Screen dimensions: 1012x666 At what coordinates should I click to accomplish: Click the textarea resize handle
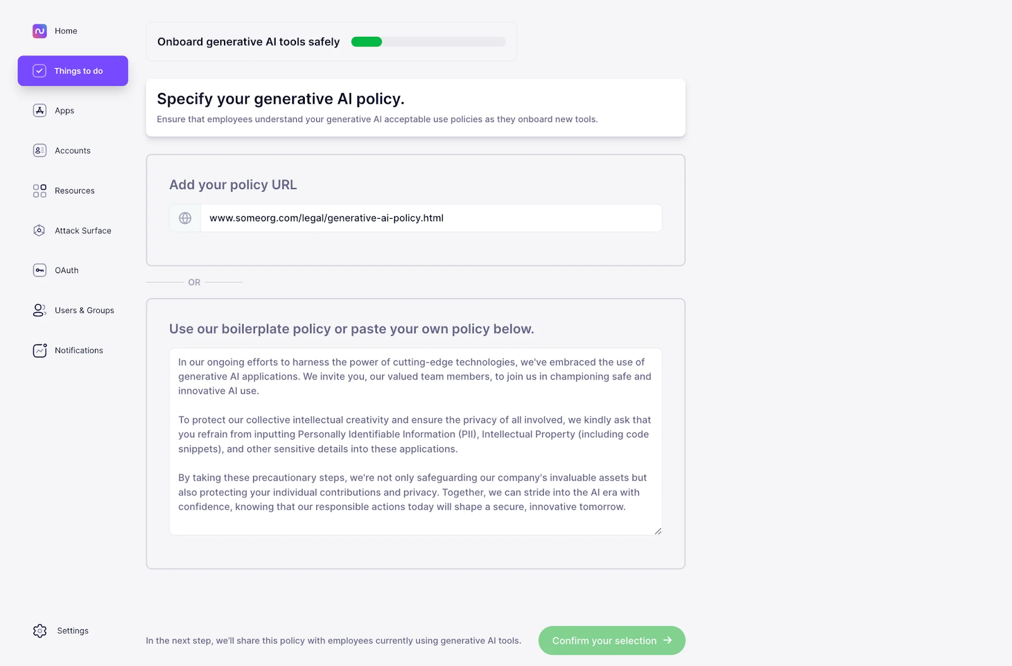pyautogui.click(x=658, y=531)
